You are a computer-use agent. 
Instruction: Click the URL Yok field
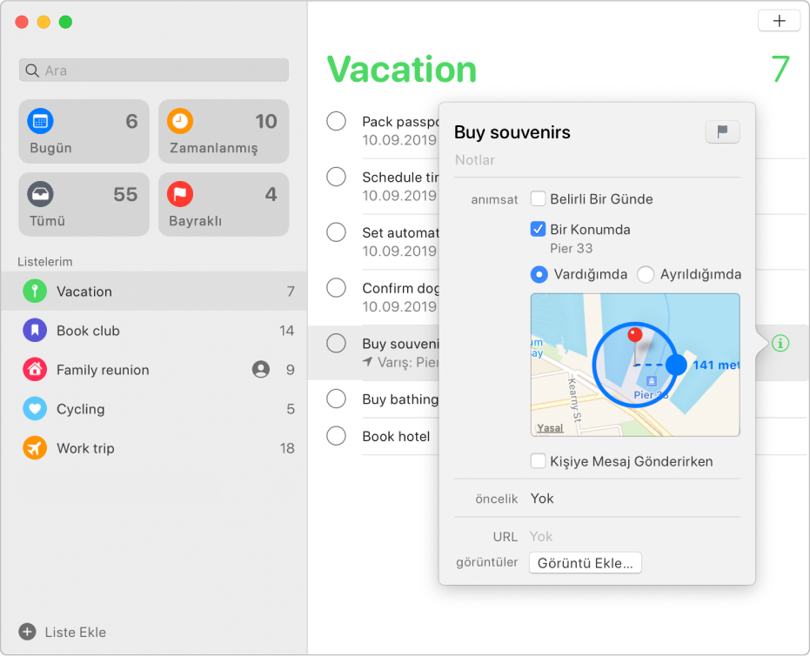(541, 537)
